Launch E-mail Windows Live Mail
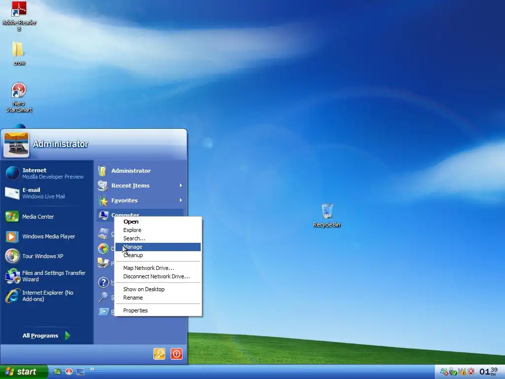This screenshot has width=505, height=379. pyautogui.click(x=46, y=193)
